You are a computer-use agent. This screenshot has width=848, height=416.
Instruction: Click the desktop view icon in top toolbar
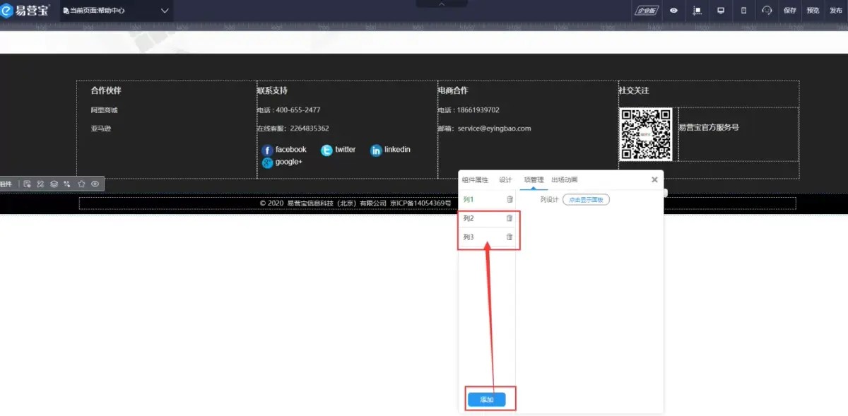[721, 11]
